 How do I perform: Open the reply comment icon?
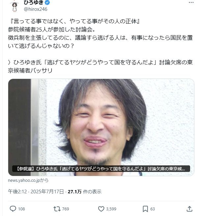click(x=13, y=209)
